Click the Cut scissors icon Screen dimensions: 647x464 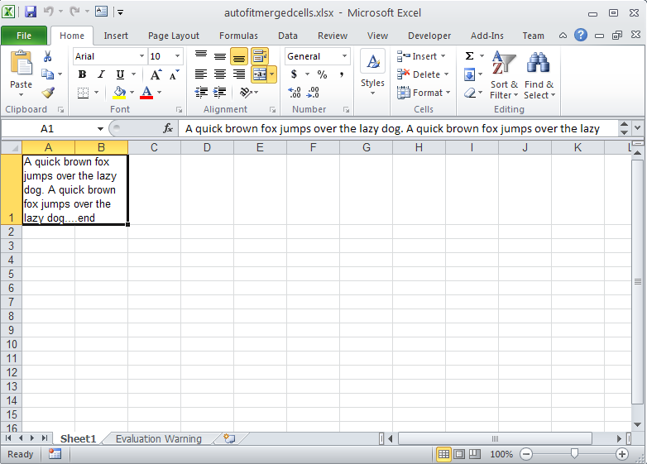48,56
